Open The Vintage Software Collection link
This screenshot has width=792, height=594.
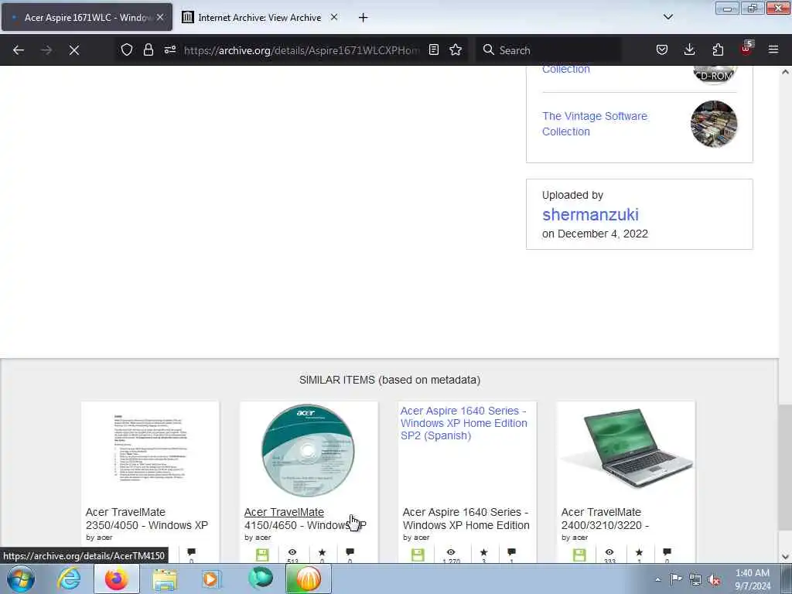595,124
